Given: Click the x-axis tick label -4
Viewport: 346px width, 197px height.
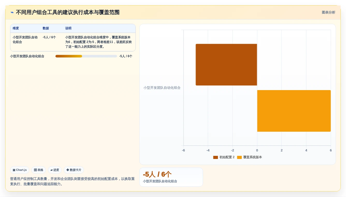Looking at the screenshot, I should (208, 150).
